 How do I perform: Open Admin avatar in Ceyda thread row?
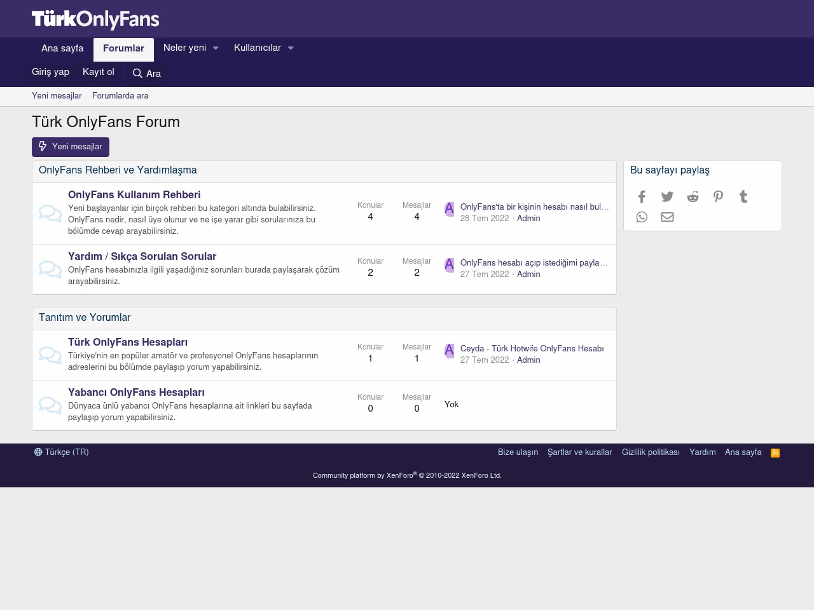[449, 351]
